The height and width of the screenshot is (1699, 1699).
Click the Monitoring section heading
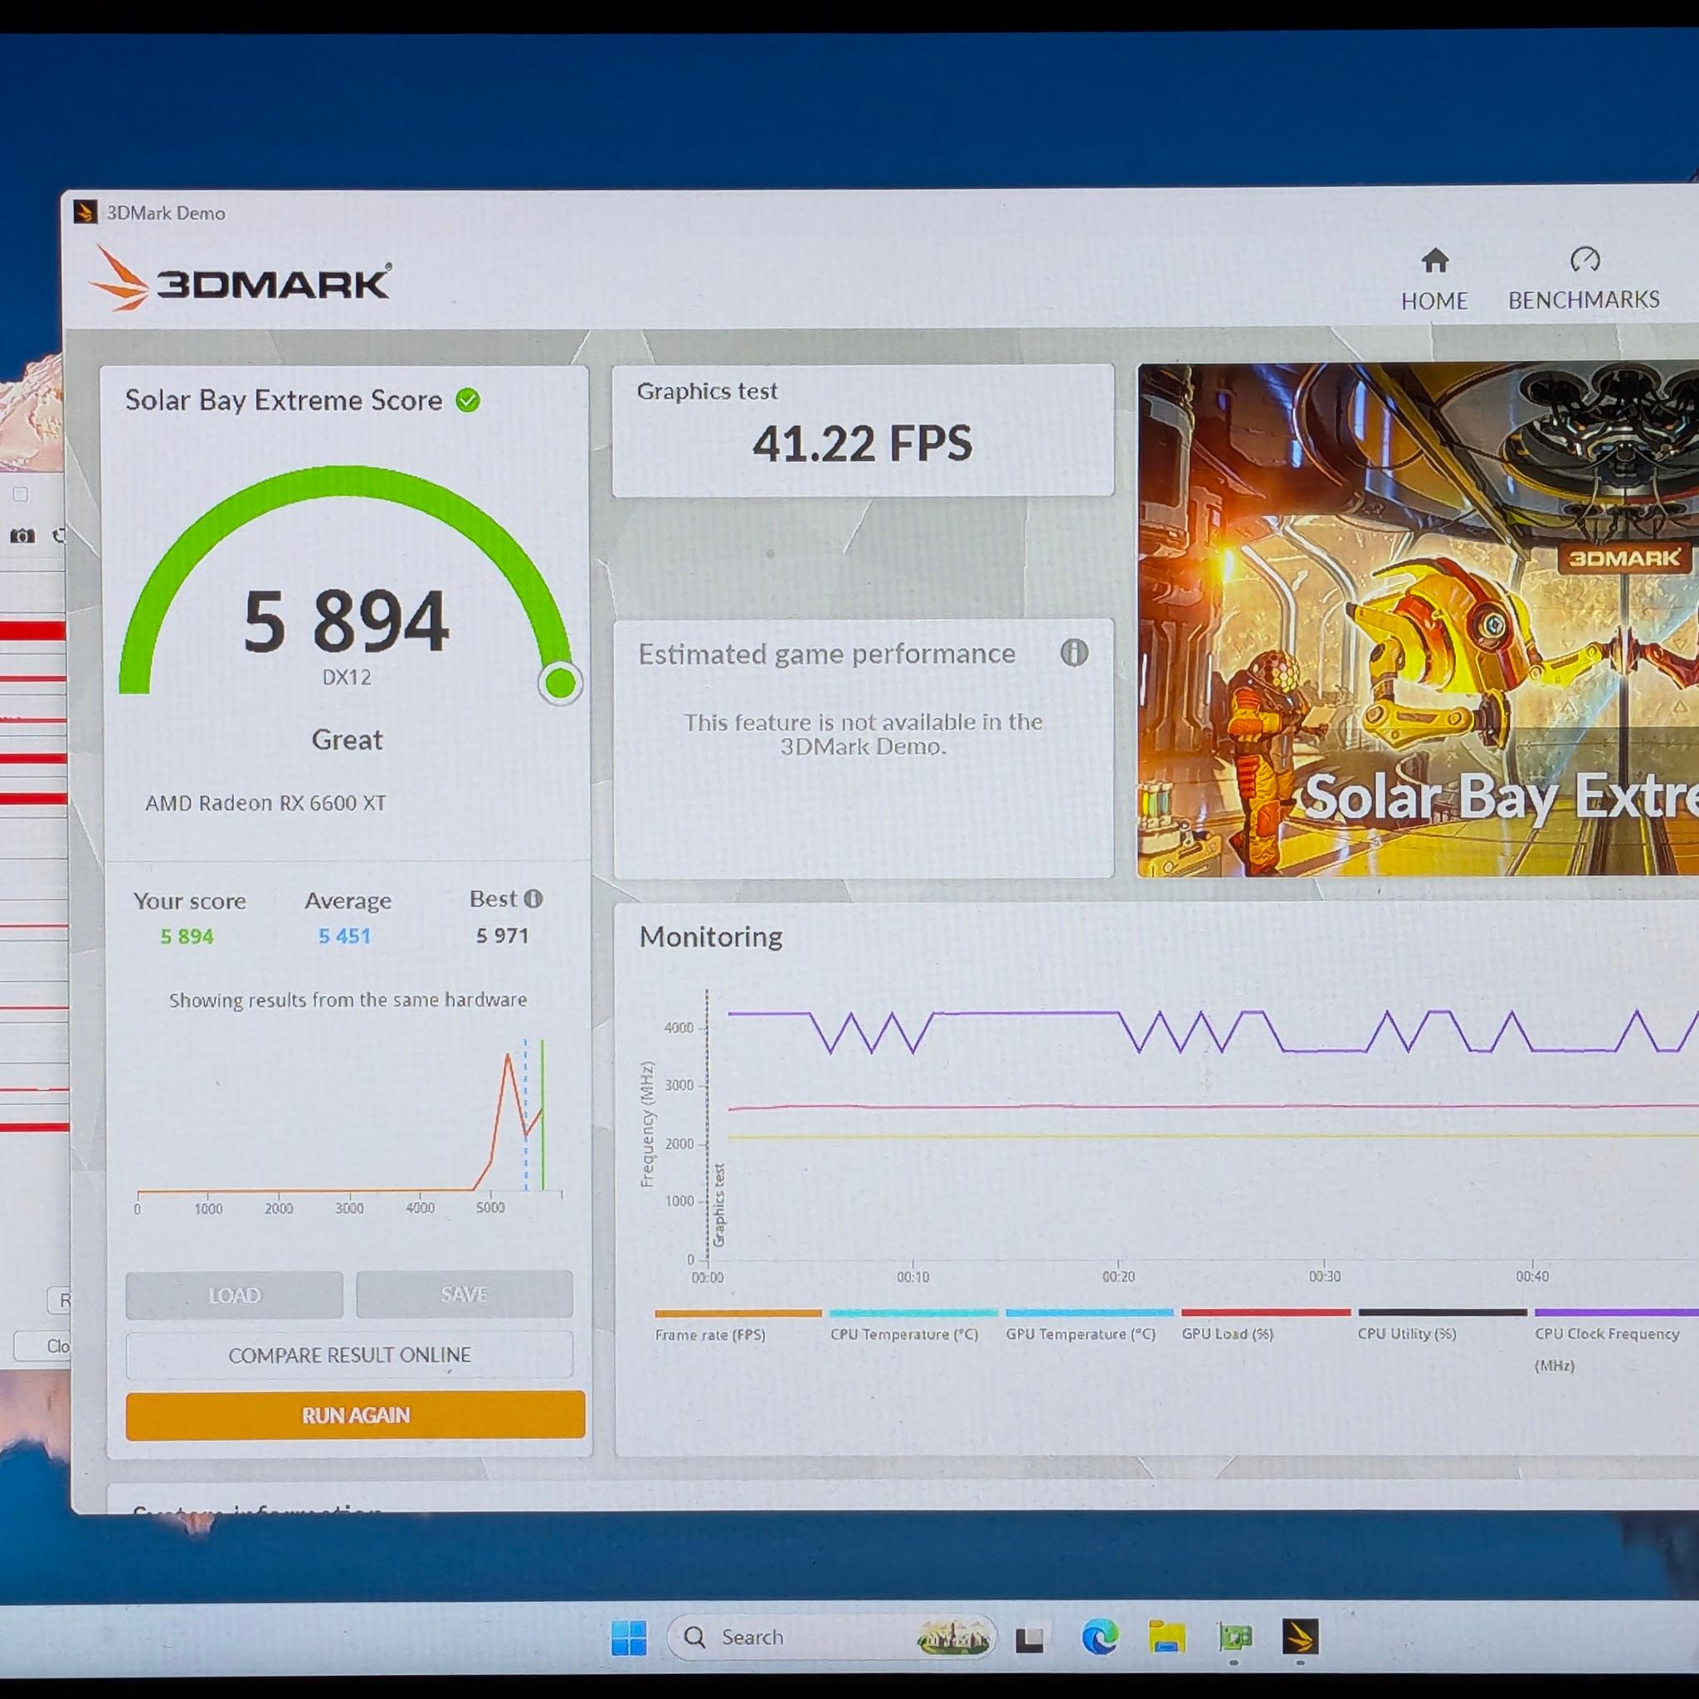[711, 937]
